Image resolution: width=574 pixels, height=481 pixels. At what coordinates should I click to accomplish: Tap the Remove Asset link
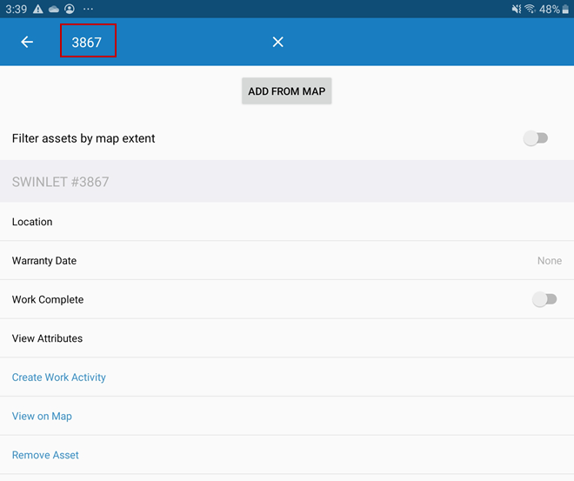coord(45,455)
